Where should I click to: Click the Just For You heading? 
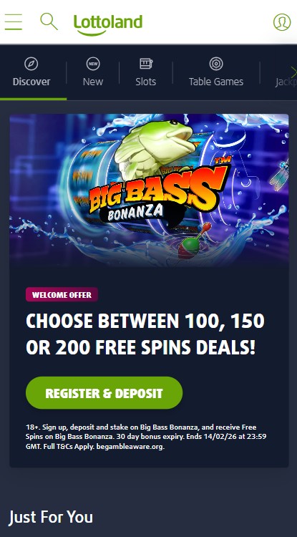pos(51,517)
